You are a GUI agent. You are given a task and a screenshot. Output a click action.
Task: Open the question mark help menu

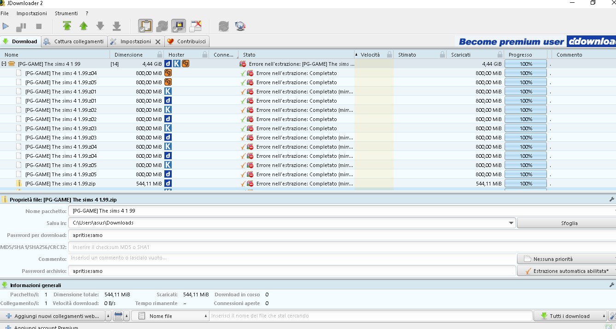(x=87, y=13)
